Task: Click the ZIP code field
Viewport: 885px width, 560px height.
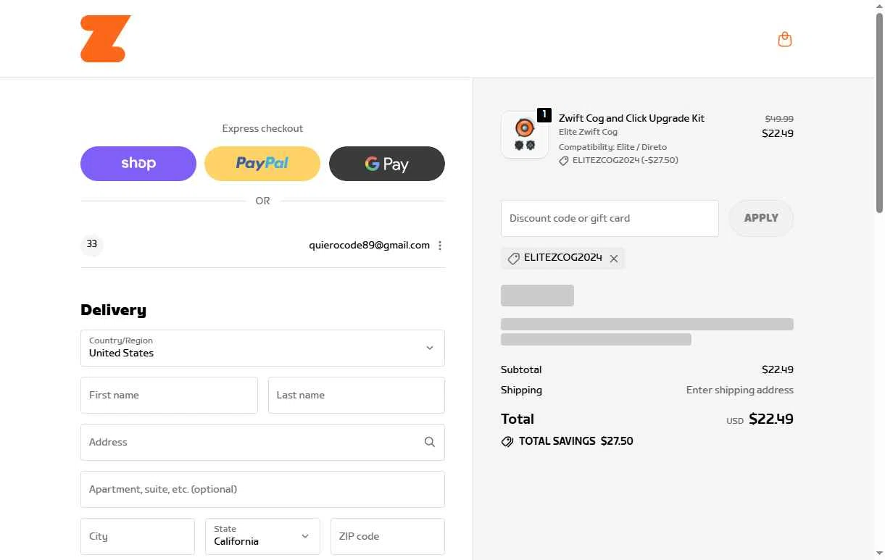Action: [387, 536]
